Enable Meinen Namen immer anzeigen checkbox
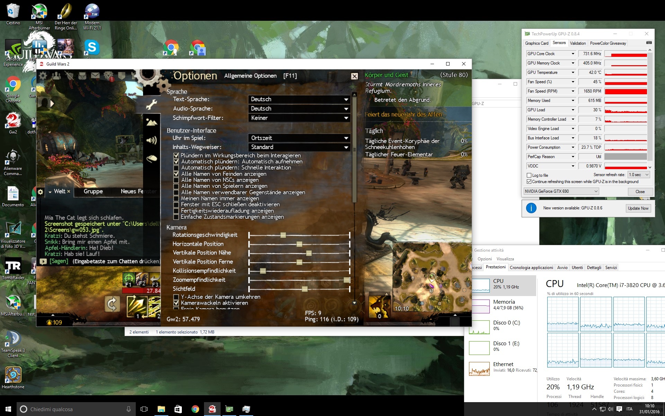 pos(176,198)
